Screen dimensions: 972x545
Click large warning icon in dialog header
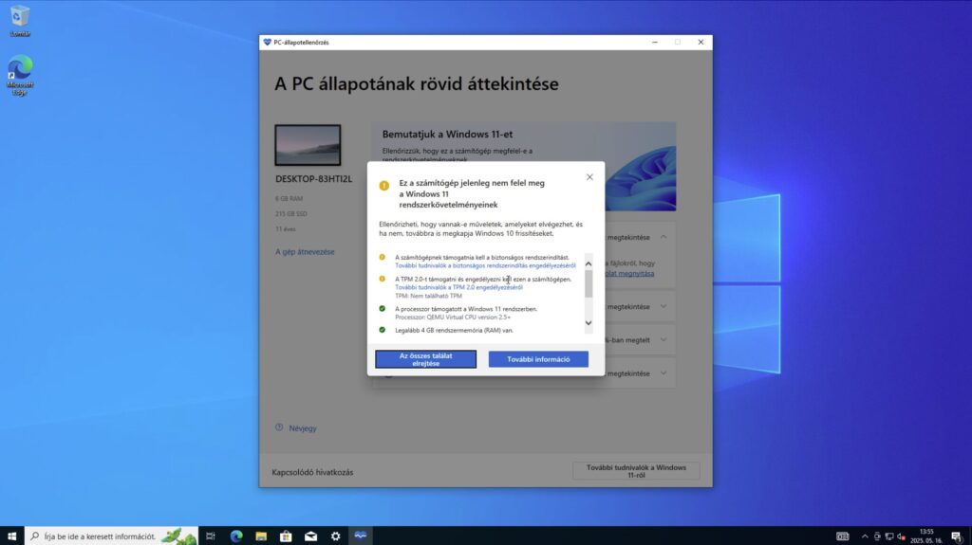384,185
